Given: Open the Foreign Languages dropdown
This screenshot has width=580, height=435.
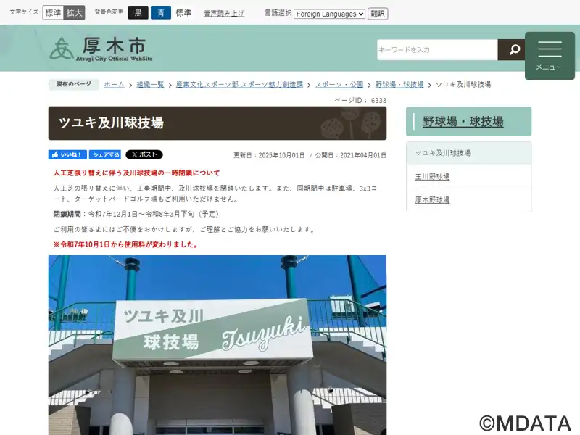Looking at the screenshot, I should pyautogui.click(x=330, y=14).
